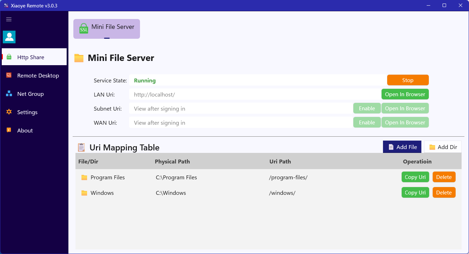
Task: Enable the Subnet Uri
Action: point(367,108)
